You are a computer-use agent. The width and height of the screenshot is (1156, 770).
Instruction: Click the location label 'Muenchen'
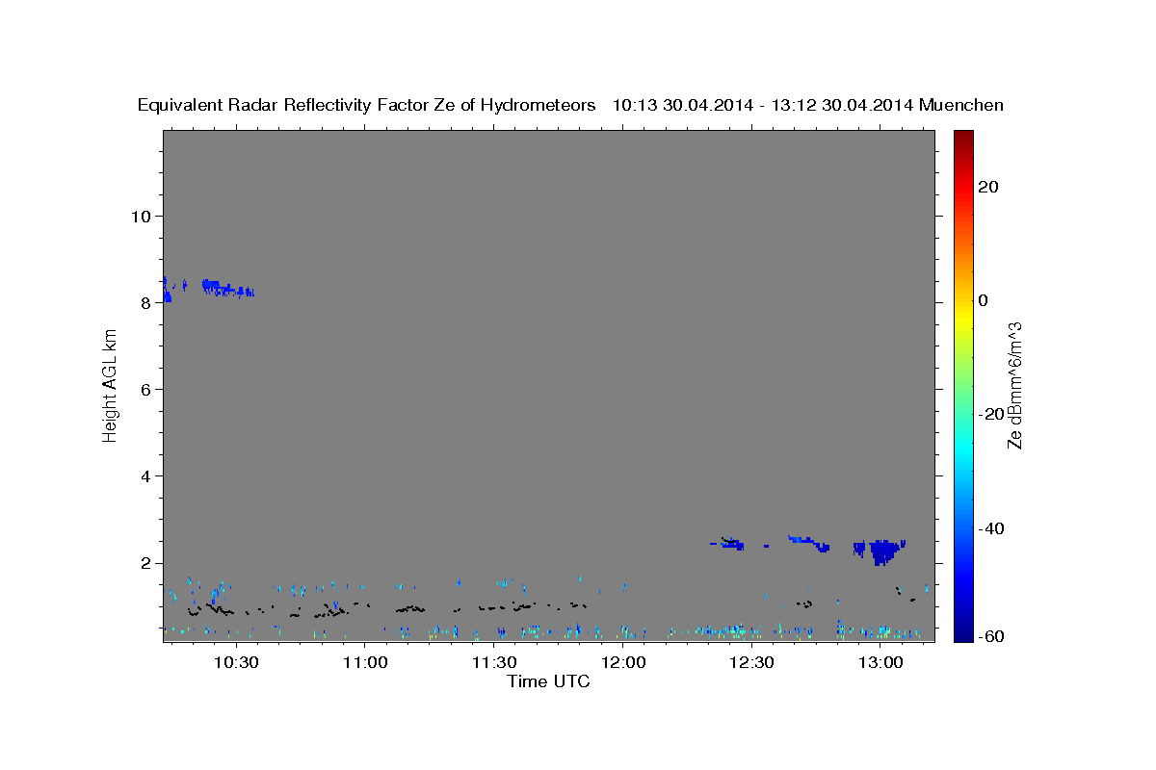961,106
